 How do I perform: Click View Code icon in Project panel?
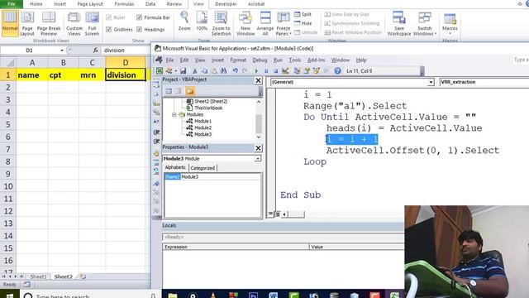[169, 91]
